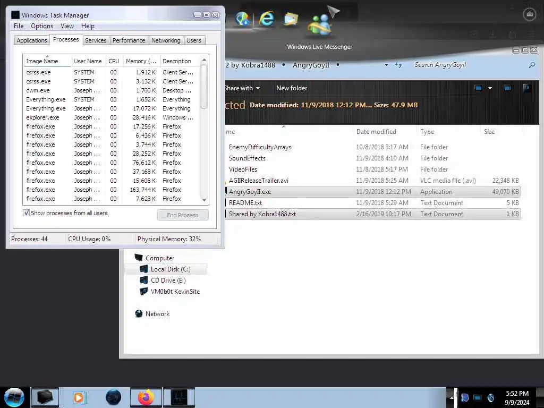The height and width of the screenshot is (408, 544).
Task: Click the change view icon in Explorer toolbar
Action: (478, 88)
